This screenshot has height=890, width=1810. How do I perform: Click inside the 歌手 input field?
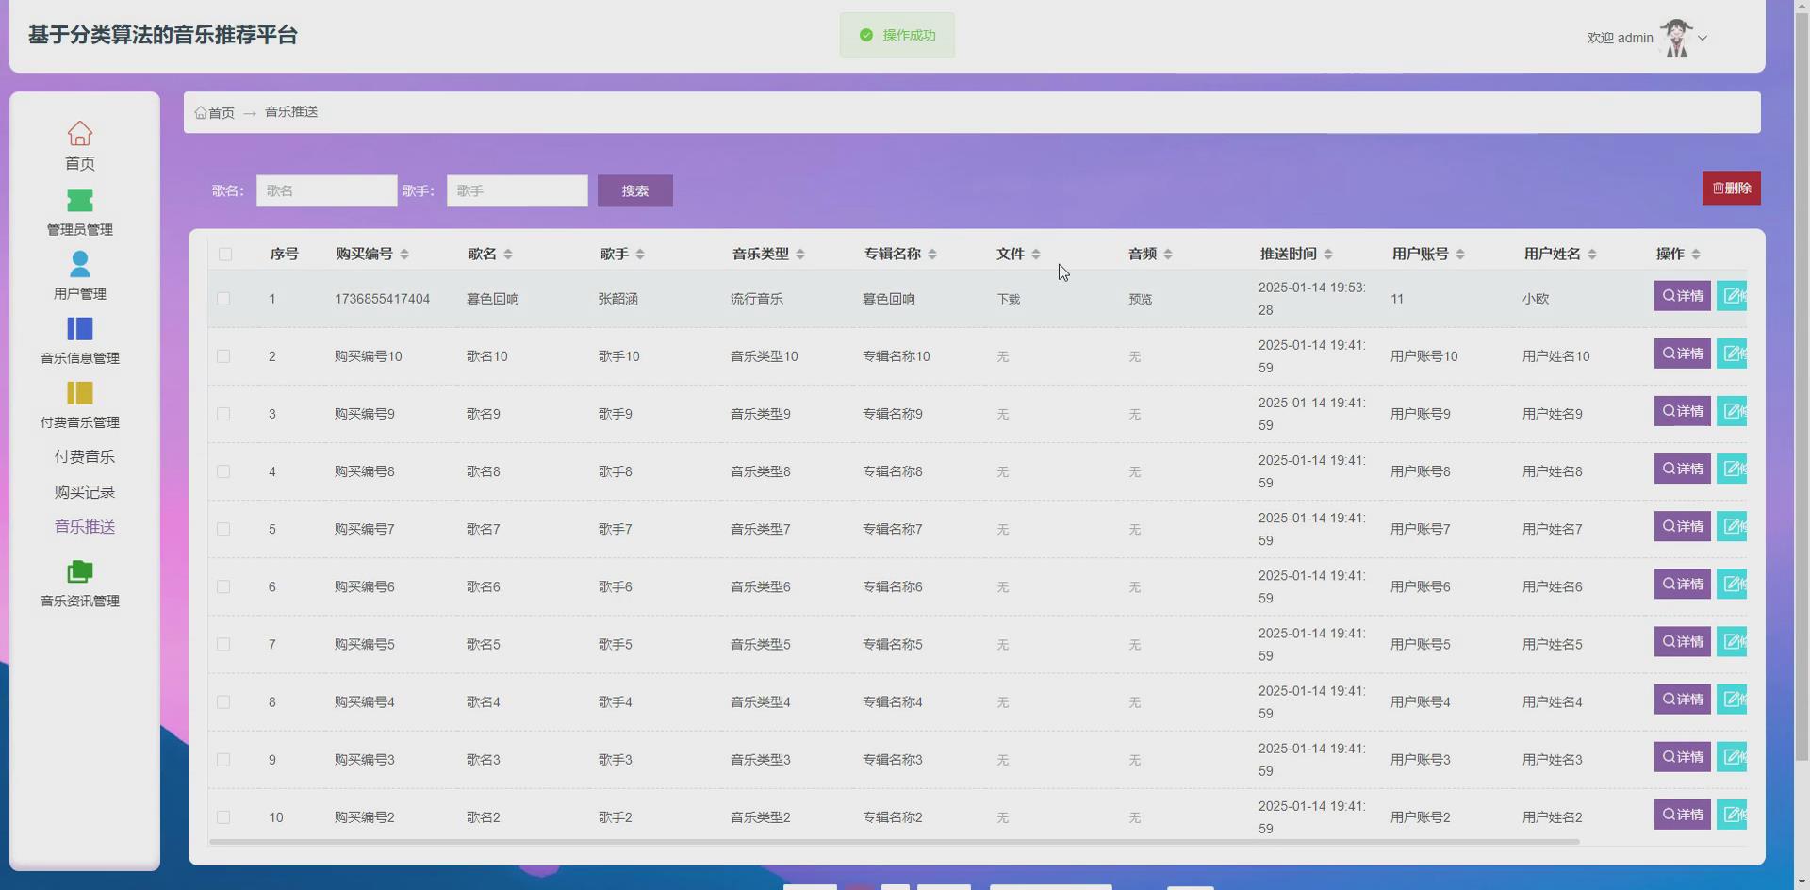(517, 190)
